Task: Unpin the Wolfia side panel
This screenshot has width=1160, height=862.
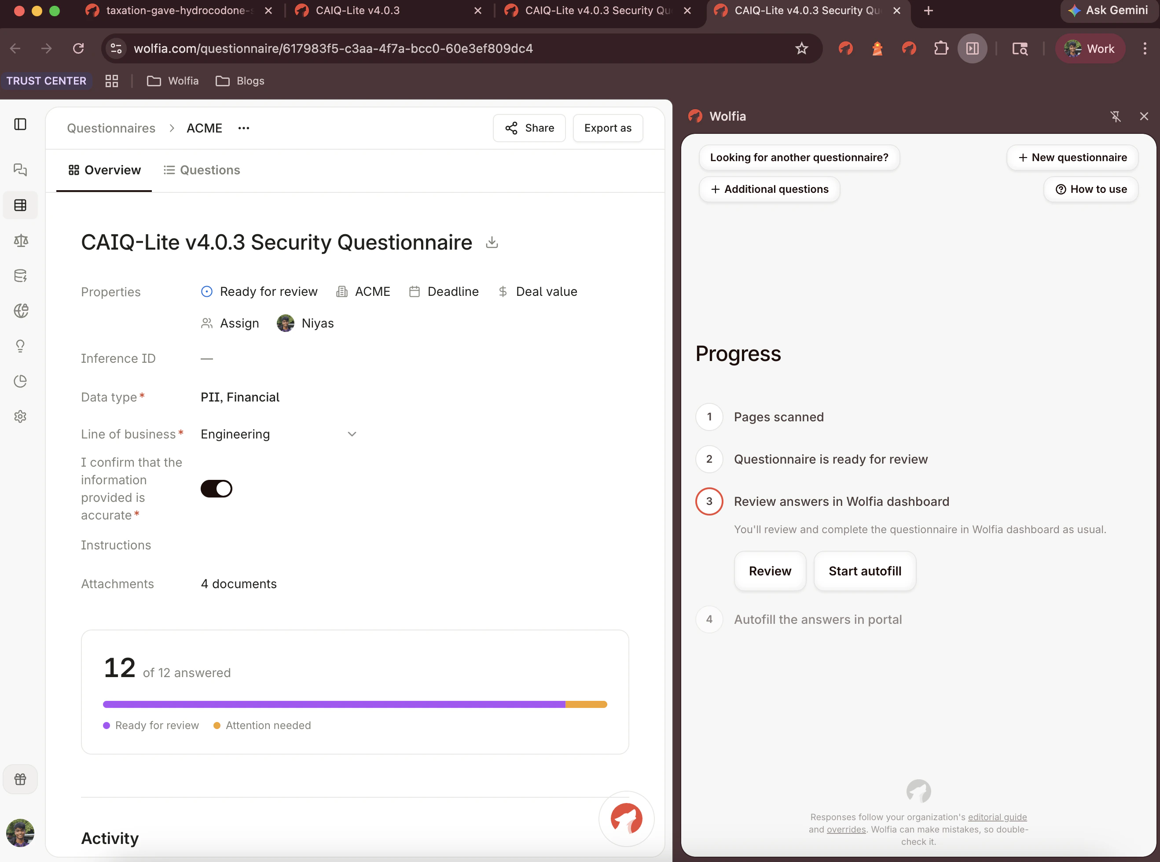Action: [1116, 116]
